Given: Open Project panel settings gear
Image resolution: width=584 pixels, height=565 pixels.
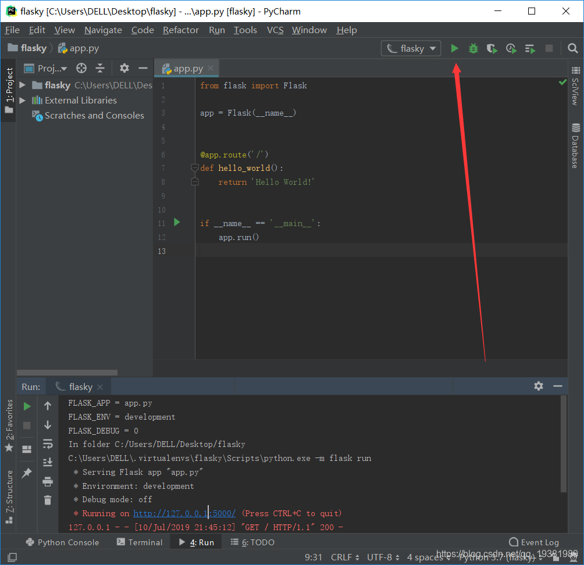Looking at the screenshot, I should point(124,68).
